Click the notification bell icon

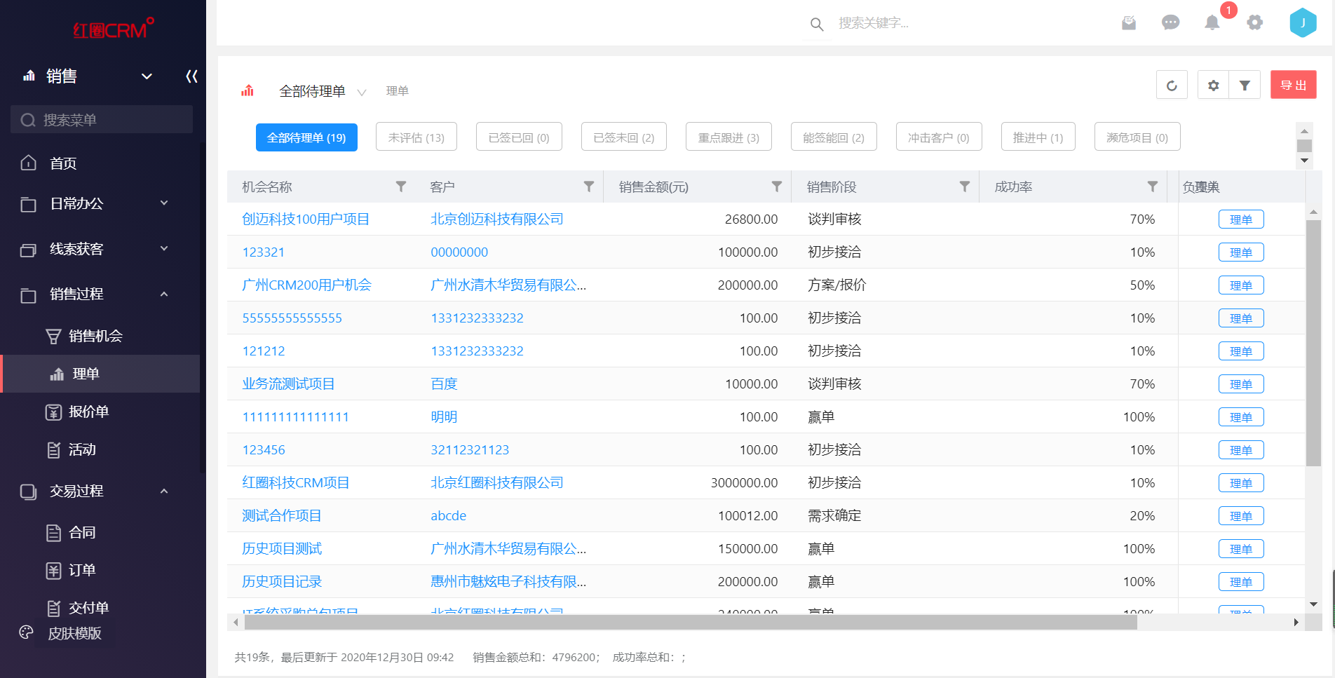(1212, 23)
